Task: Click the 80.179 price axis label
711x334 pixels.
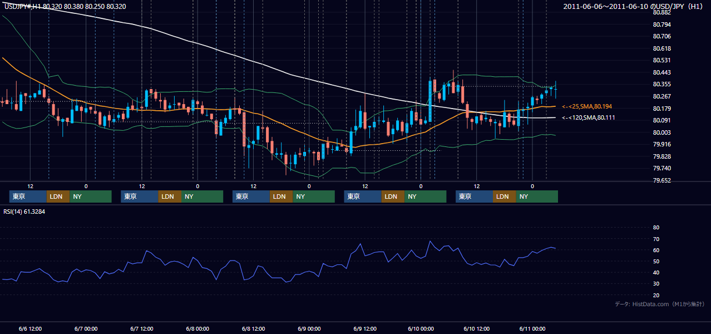Action: point(661,109)
